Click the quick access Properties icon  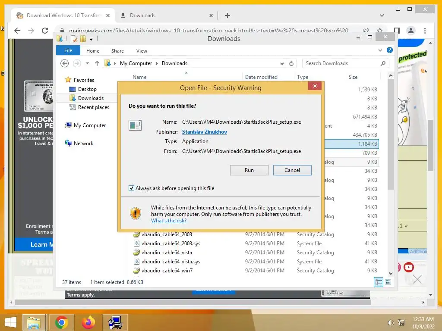74,38
